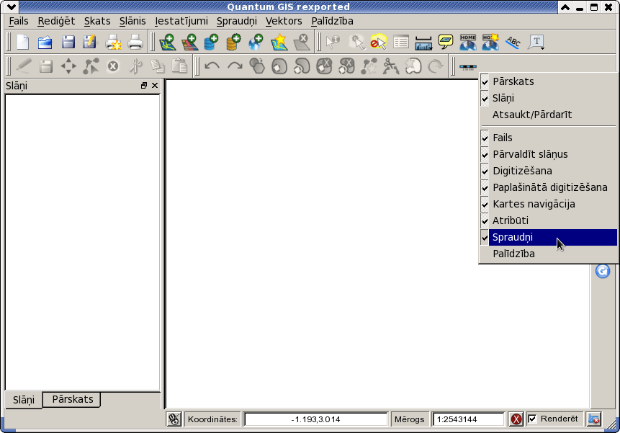The image size is (620, 433).
Task: Create a new bookmark (globe with star)
Action: pyautogui.click(x=490, y=42)
